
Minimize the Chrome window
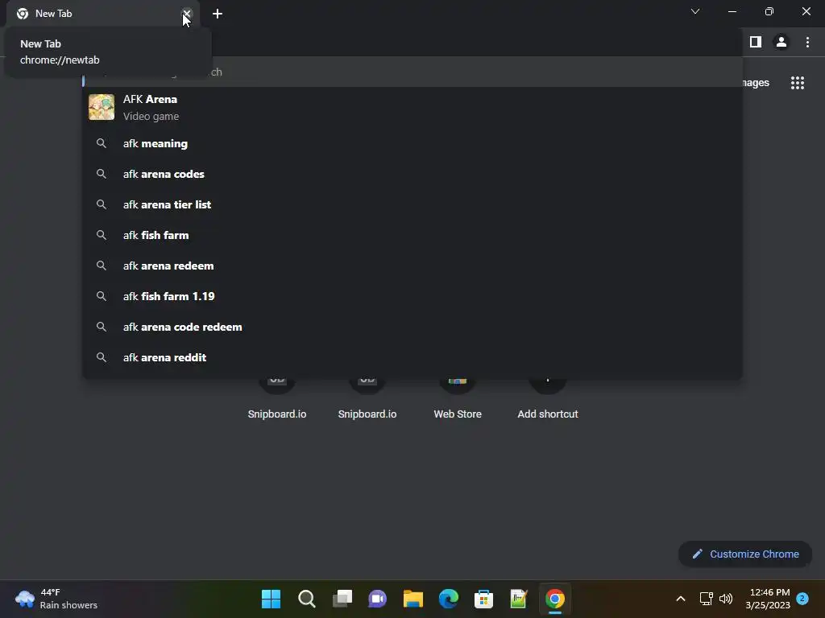coord(732,11)
